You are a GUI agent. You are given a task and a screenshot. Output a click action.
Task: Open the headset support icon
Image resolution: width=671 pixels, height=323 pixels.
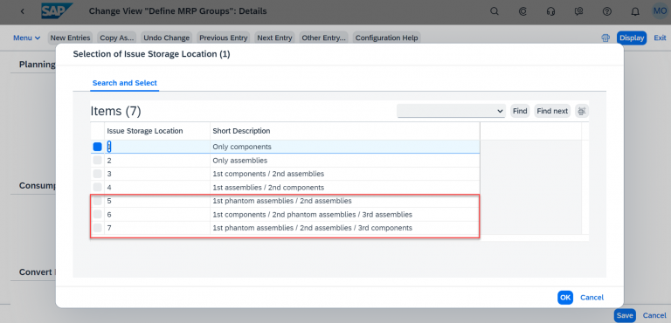pos(550,11)
